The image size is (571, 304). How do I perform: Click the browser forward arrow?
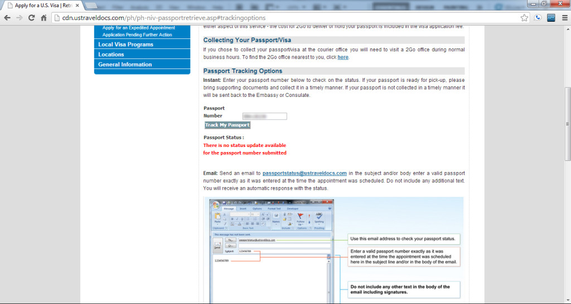(20, 18)
